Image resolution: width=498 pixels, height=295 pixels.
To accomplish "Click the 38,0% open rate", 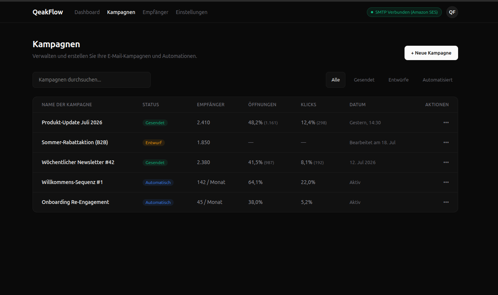I will pyautogui.click(x=255, y=202).
